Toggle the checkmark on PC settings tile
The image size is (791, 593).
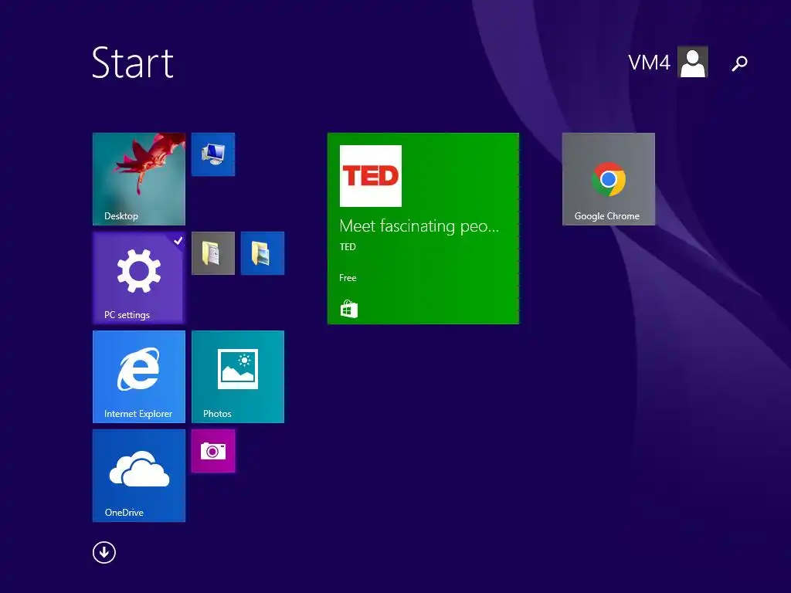178,241
